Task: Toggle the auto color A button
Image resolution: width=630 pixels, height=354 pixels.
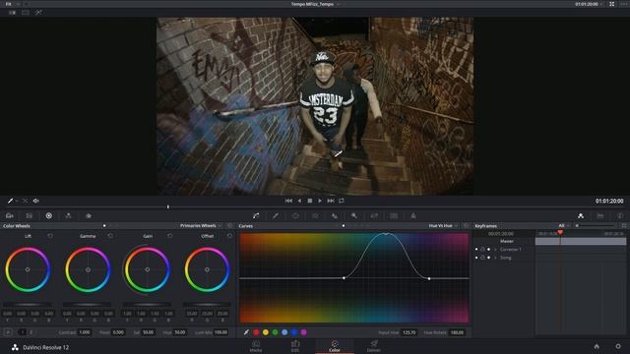Action: (8, 332)
